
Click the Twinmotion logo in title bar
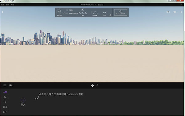[x=1, y=1]
